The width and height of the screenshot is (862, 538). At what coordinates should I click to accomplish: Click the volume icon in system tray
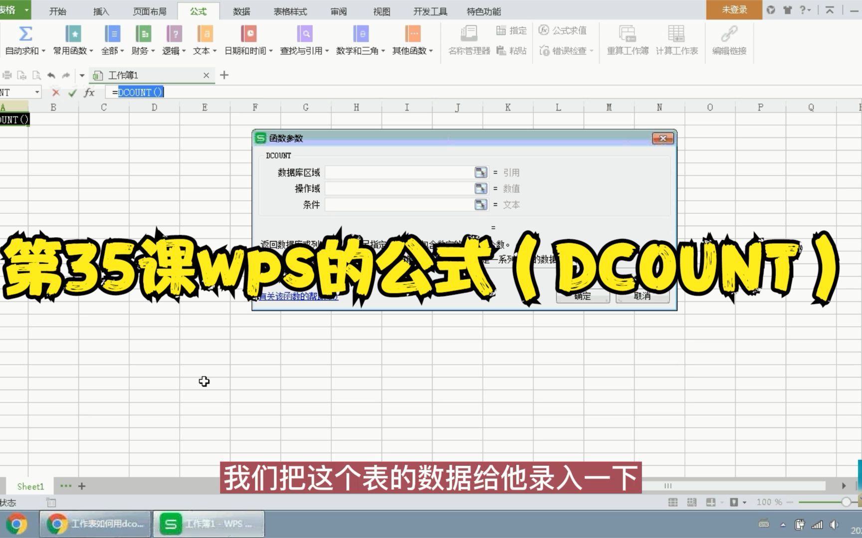tap(834, 524)
